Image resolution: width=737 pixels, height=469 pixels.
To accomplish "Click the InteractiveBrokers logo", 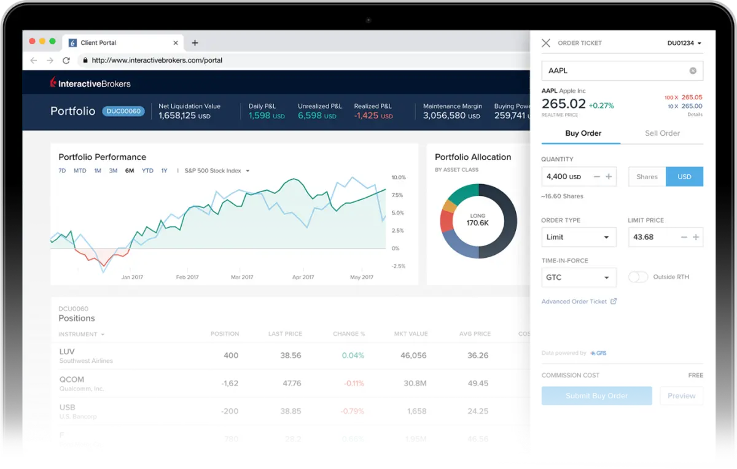I will [x=89, y=83].
